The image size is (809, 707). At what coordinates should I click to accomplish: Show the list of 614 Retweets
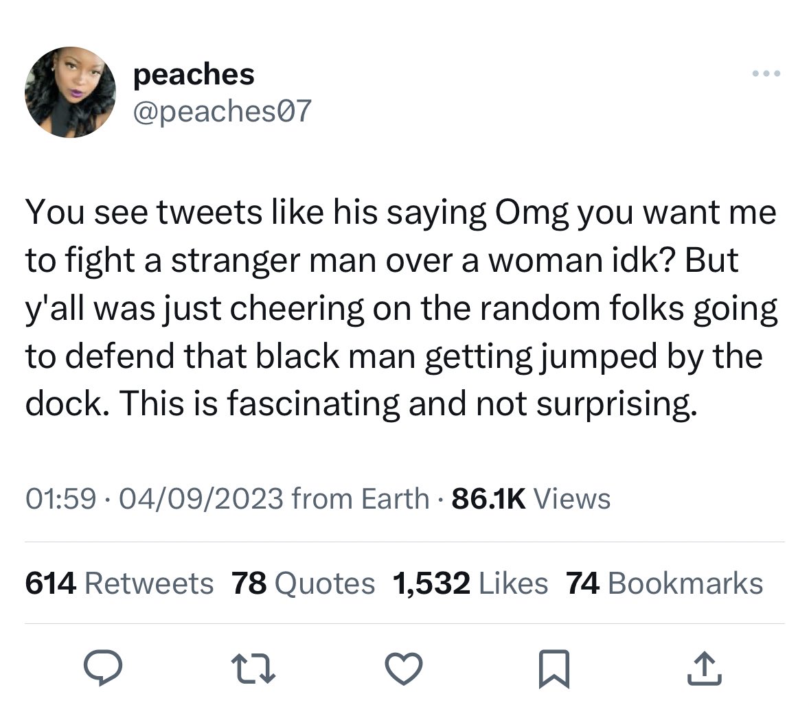coord(119,583)
